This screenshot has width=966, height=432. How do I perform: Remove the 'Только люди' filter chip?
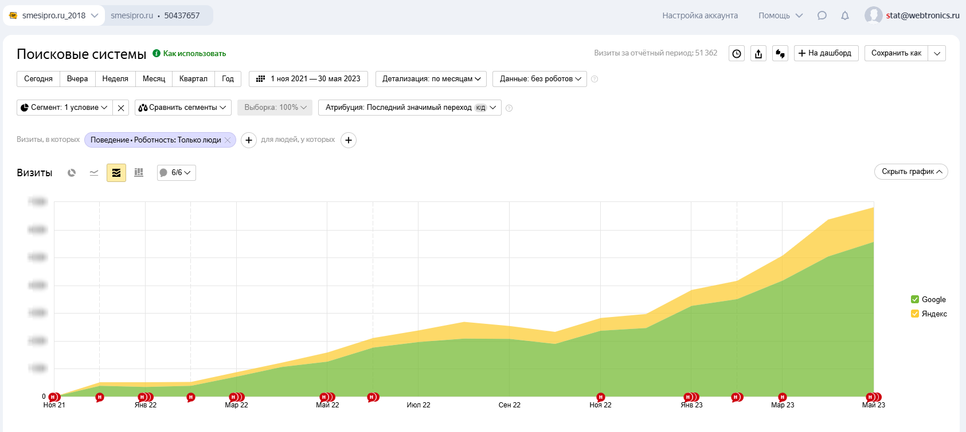coord(228,140)
